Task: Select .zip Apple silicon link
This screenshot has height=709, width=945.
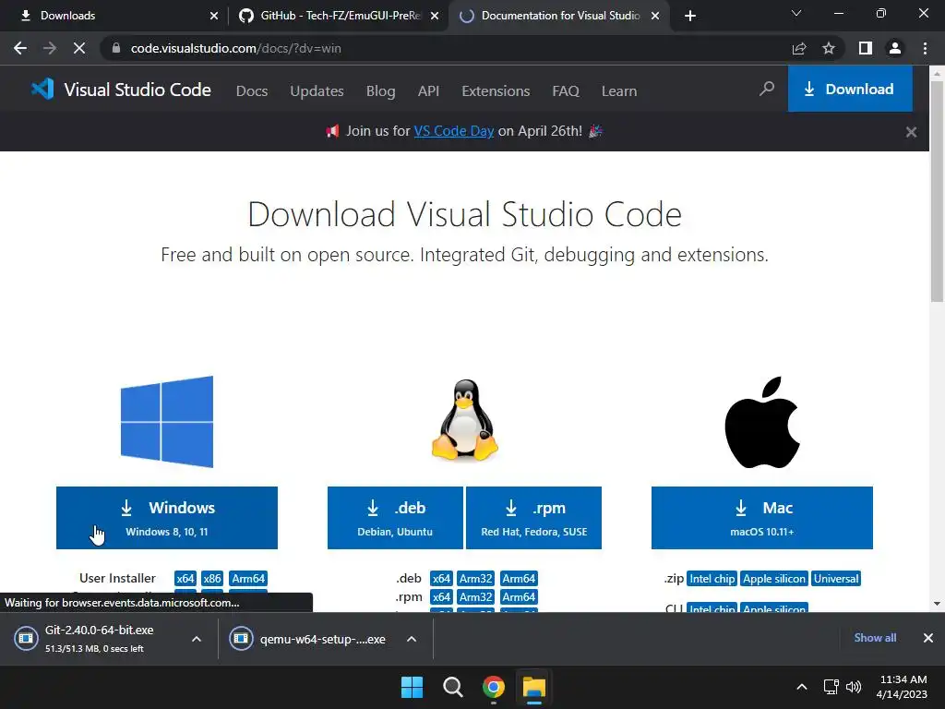Action: coord(774,578)
